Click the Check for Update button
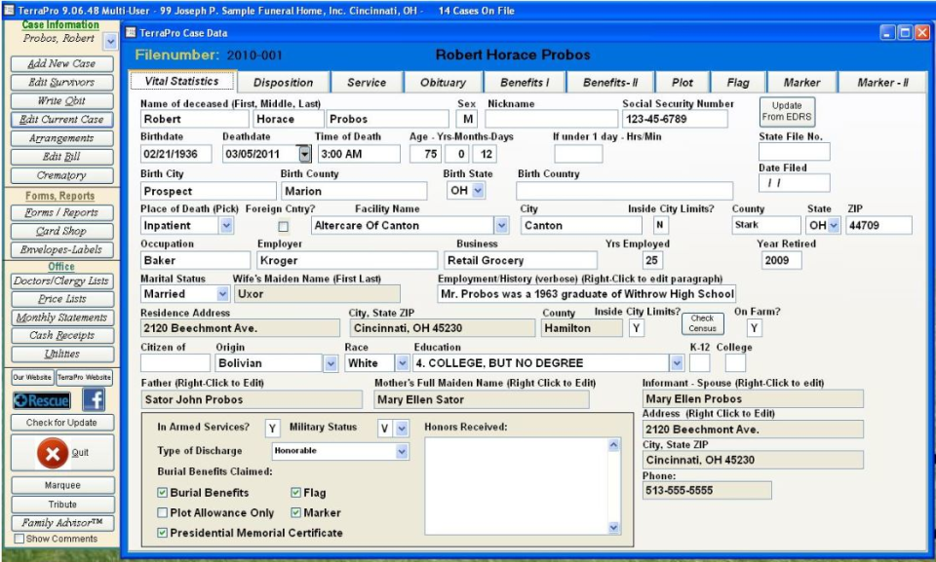Image resolution: width=936 pixels, height=562 pixels. (62, 423)
